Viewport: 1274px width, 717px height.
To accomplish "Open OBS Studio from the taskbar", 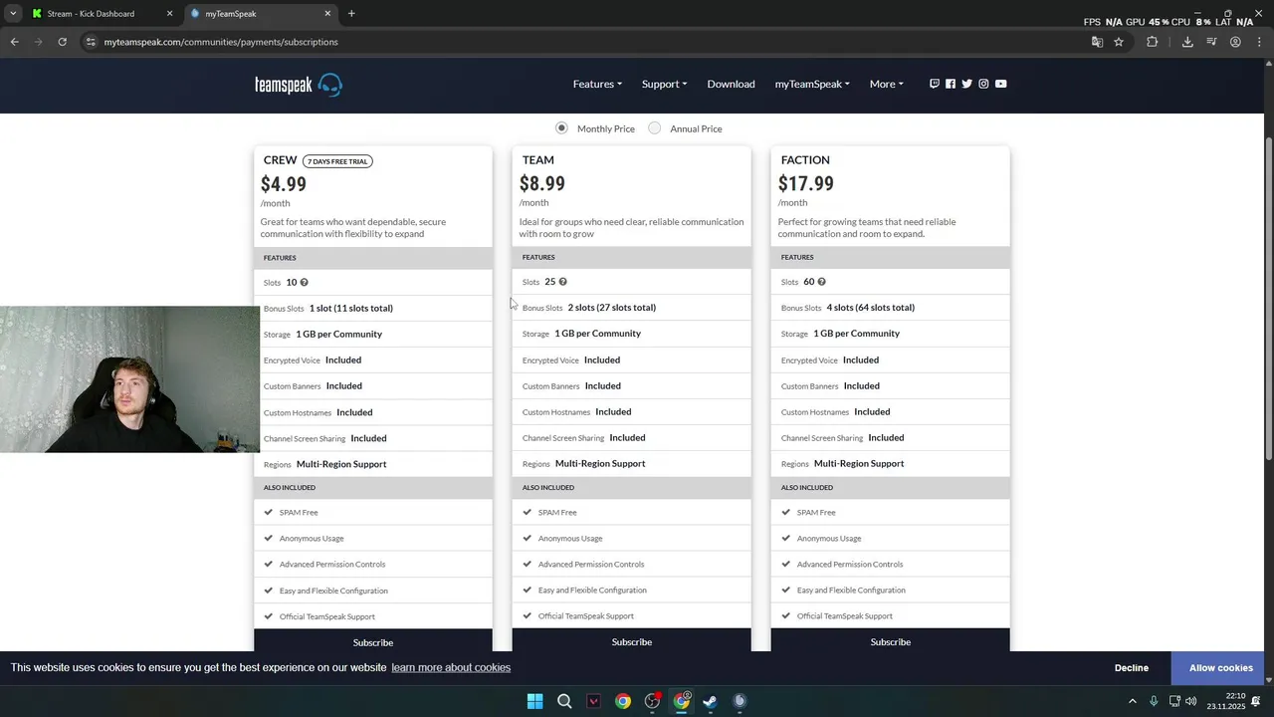I will click(652, 701).
